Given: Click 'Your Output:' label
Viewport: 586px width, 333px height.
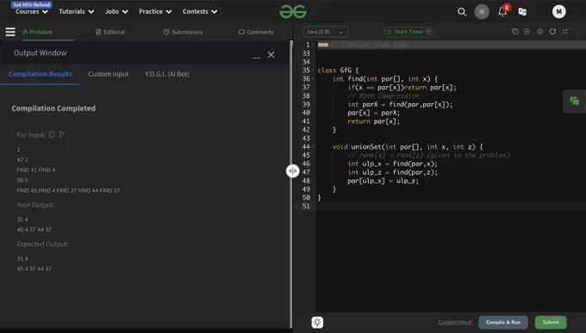Looking at the screenshot, I should tap(35, 205).
